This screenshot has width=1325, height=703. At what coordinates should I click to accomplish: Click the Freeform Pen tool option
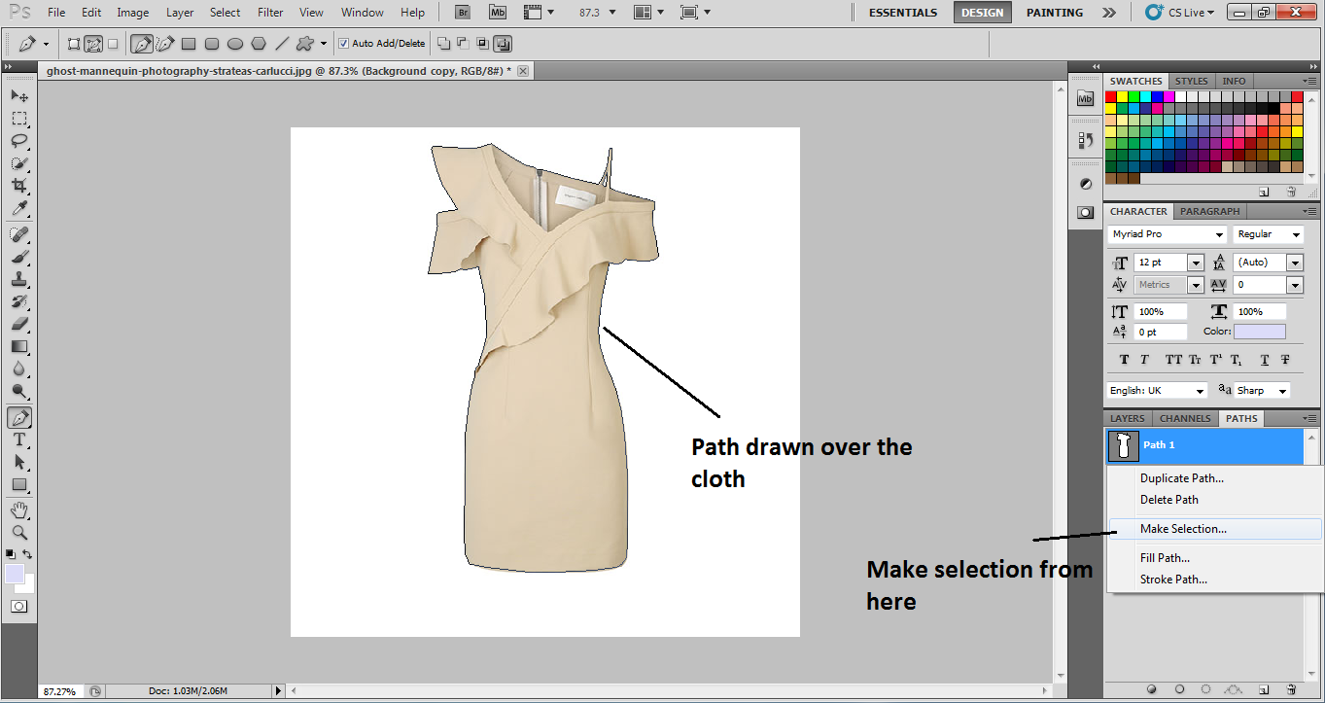(165, 44)
